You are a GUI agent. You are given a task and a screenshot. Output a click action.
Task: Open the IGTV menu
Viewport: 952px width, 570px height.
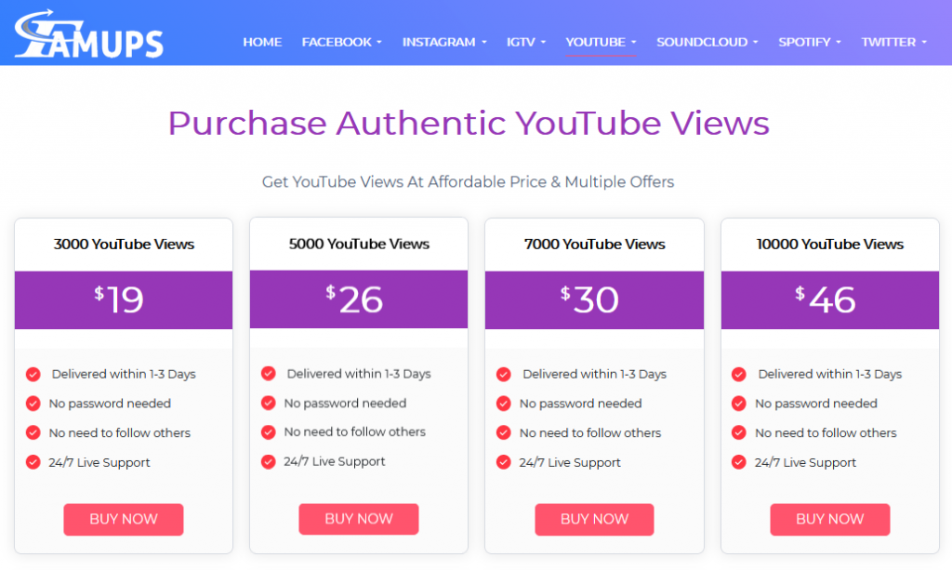click(x=526, y=42)
